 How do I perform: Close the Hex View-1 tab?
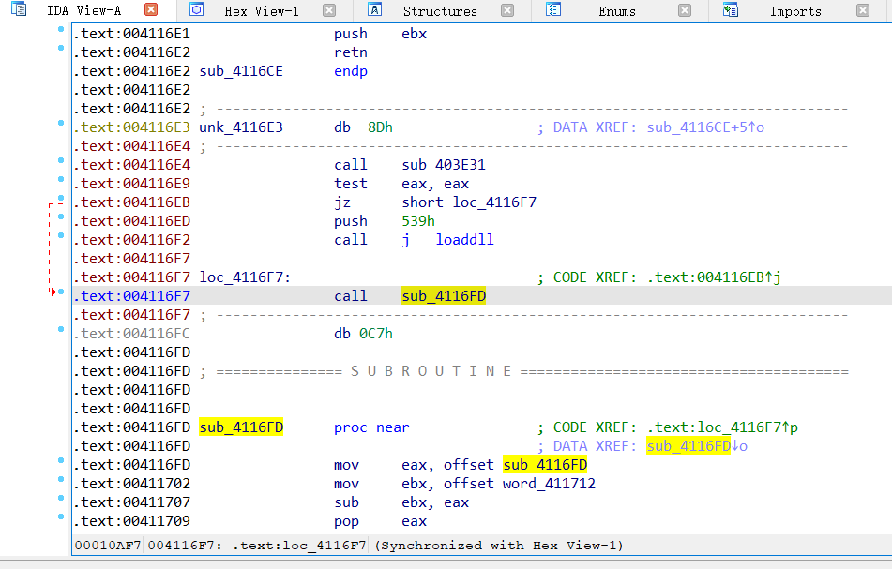[x=329, y=10]
